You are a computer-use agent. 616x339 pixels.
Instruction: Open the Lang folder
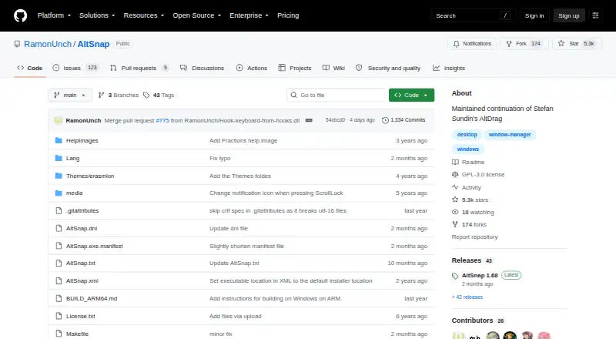pos(72,158)
